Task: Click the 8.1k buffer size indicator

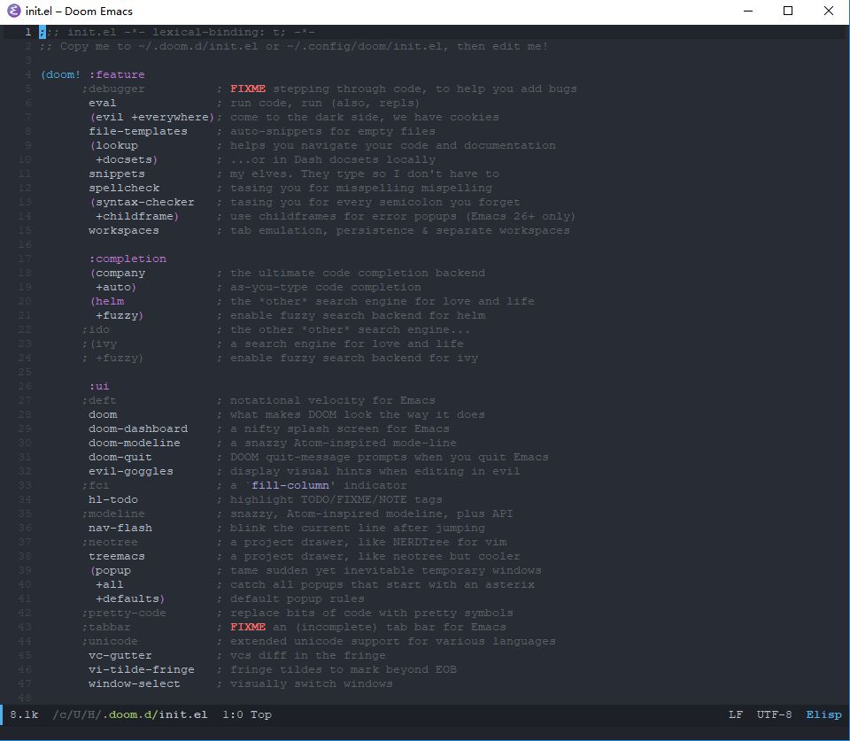Action: point(25,714)
